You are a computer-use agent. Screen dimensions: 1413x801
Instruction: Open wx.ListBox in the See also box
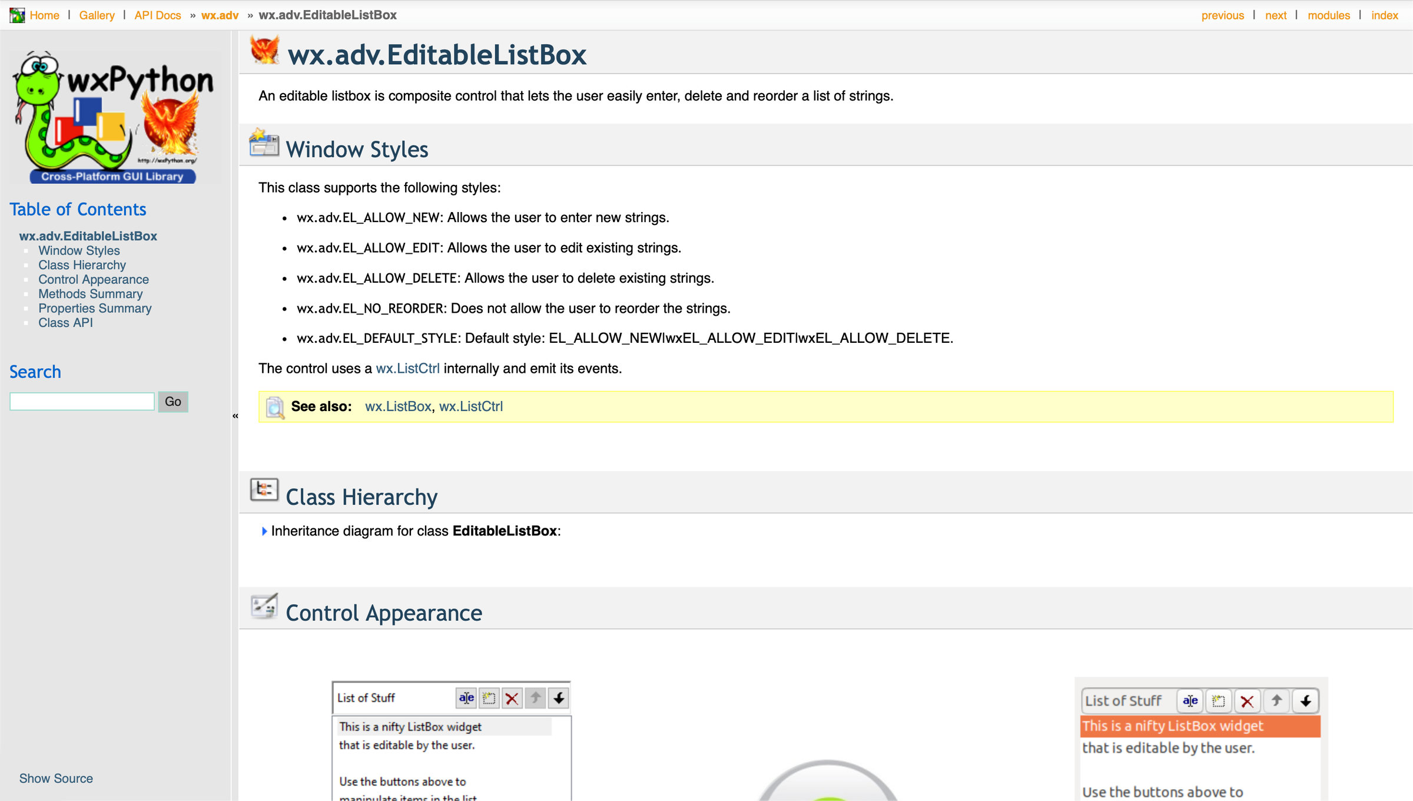[x=398, y=406]
